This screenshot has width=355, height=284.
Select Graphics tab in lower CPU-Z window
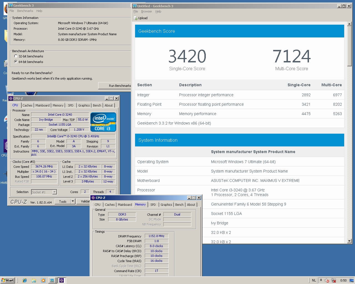click(x=166, y=205)
